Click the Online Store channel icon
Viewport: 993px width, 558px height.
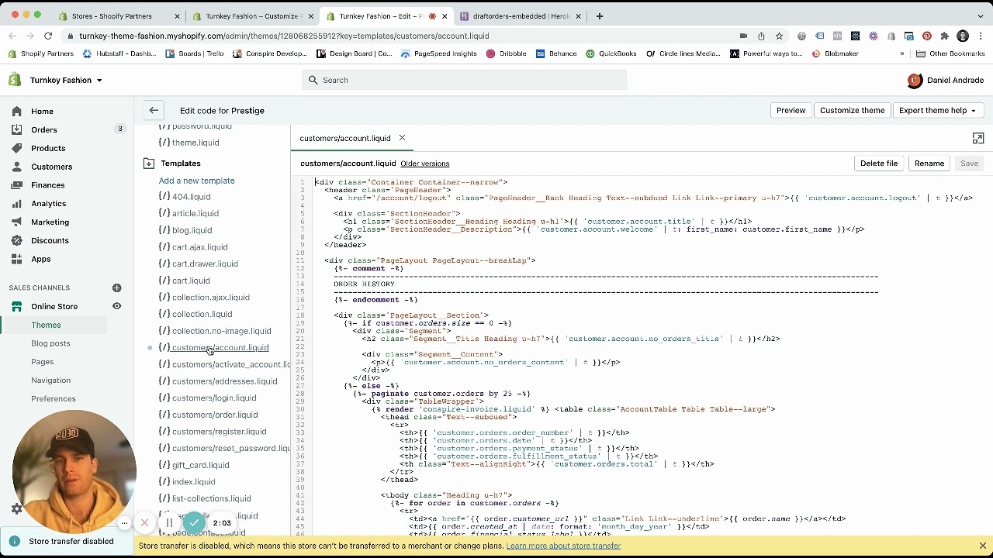(17, 306)
